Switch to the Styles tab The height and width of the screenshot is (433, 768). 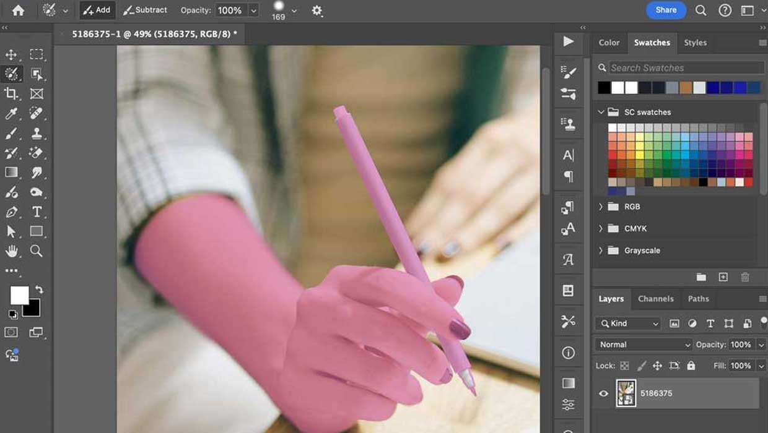(x=695, y=43)
